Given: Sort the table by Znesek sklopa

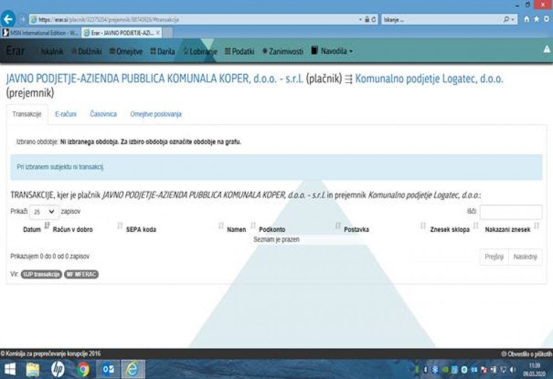Looking at the screenshot, I should 450,230.
